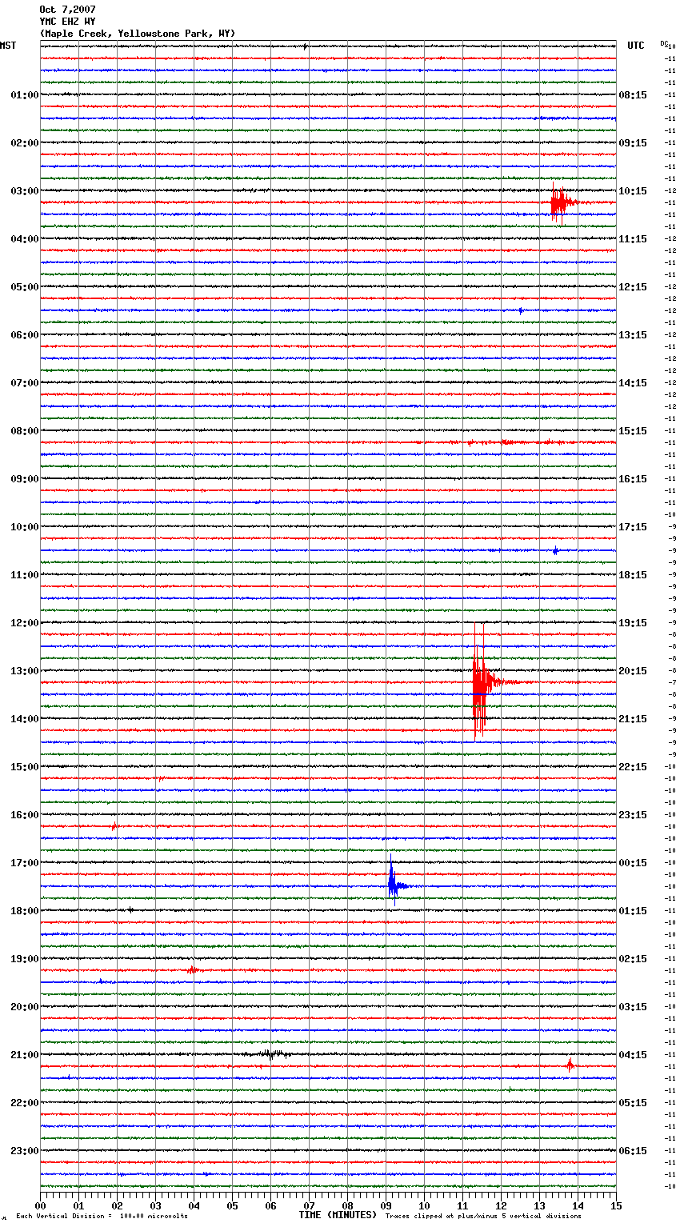The height and width of the screenshot is (1227, 680).
Task: Select the 12:00 MST hour label
Action: pyautogui.click(x=25, y=623)
